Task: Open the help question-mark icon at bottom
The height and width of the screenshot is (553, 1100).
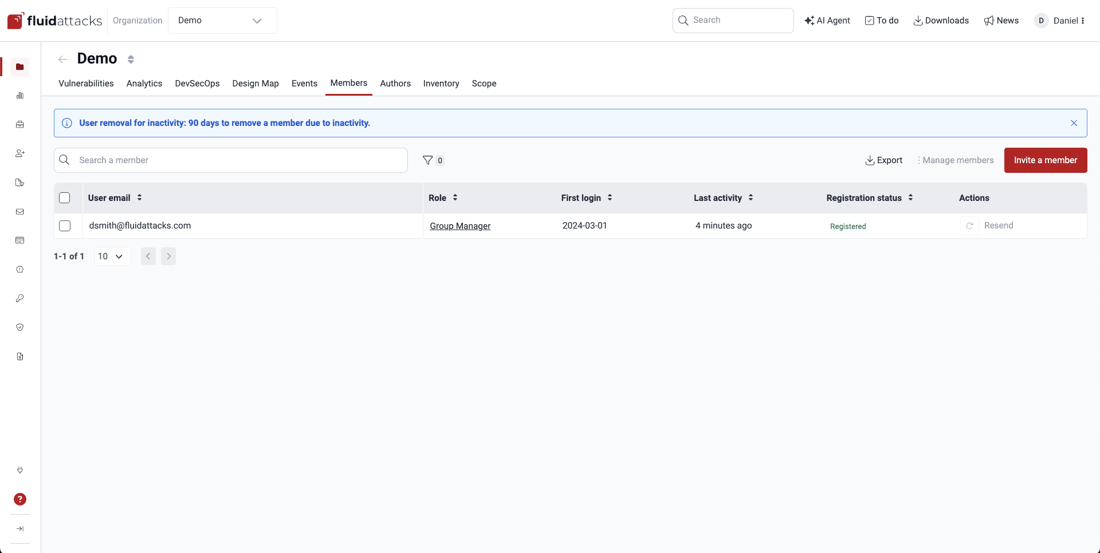Action: click(20, 499)
